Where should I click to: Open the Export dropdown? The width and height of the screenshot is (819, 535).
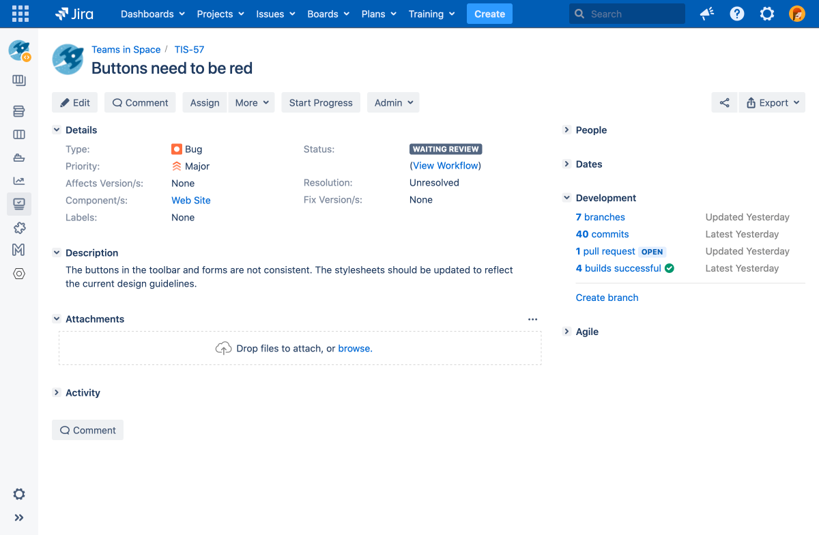tap(772, 103)
